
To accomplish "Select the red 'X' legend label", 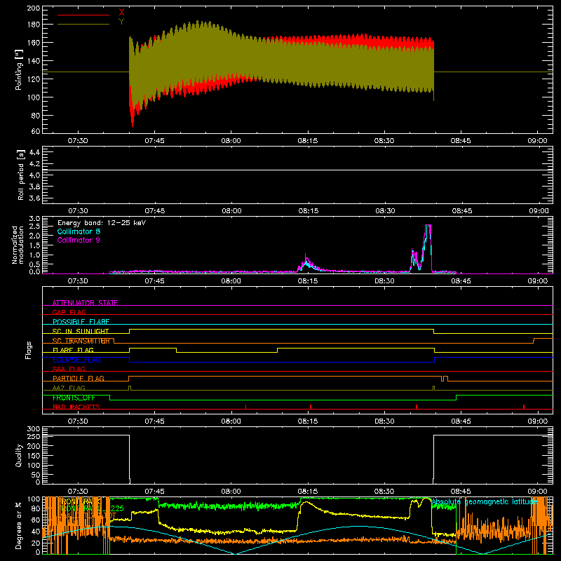I will [x=121, y=13].
